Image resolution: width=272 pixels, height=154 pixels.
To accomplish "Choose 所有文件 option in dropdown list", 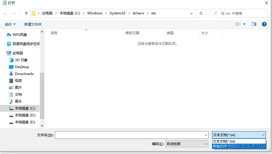I will 239,146.
